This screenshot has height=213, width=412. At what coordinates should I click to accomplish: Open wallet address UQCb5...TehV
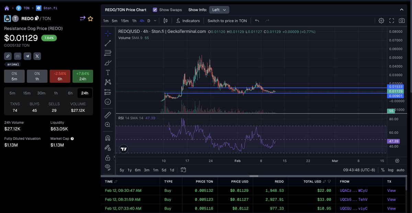click(353, 199)
